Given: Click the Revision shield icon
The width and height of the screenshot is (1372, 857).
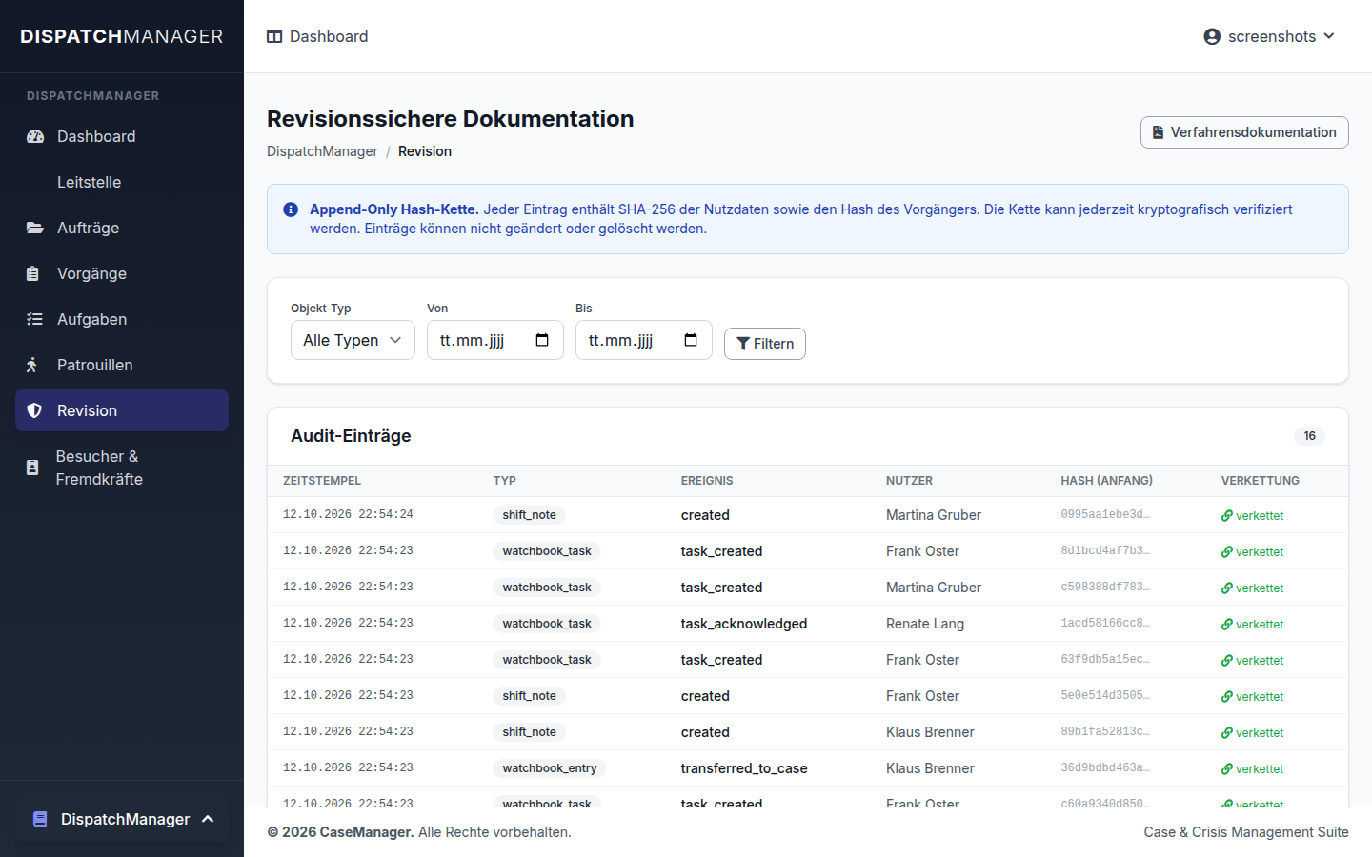Looking at the screenshot, I should (x=34, y=410).
